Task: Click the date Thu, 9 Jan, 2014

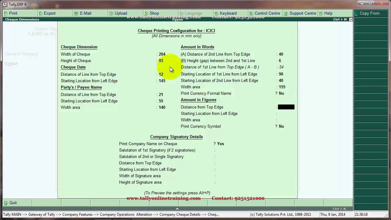Action: [x=333, y=215]
